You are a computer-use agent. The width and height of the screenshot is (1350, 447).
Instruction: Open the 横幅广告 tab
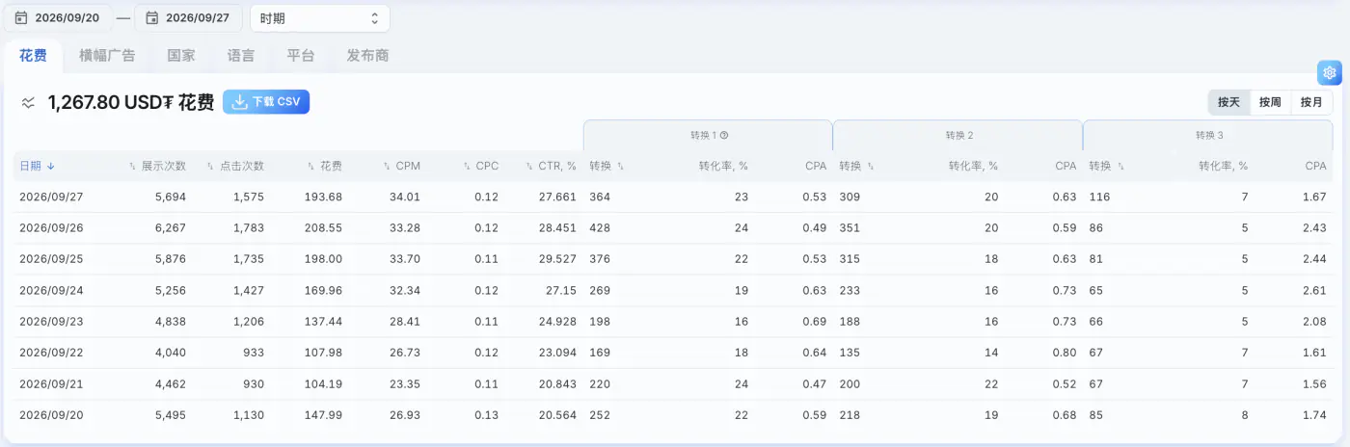(x=107, y=56)
